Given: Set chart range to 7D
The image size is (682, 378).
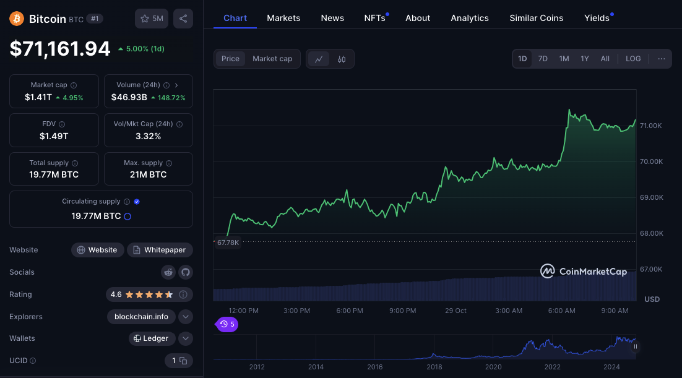Looking at the screenshot, I should pos(543,59).
